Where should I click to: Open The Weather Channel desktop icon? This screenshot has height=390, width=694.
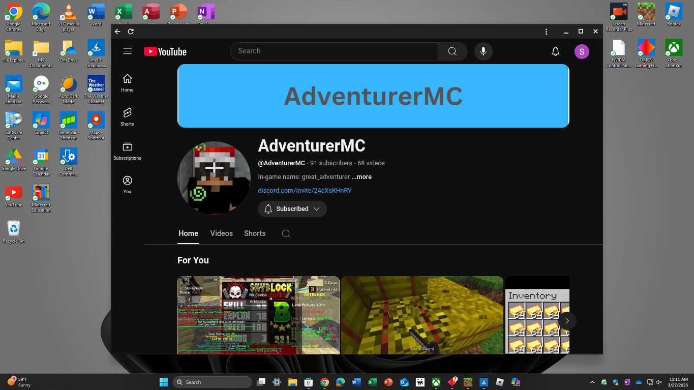point(96,90)
